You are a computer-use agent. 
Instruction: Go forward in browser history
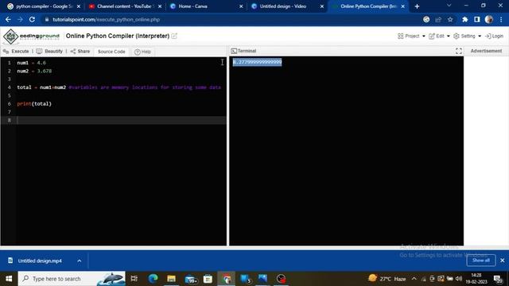tap(20, 19)
